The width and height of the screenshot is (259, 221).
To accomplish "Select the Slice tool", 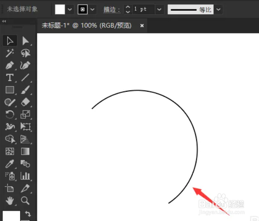I will point(25,188).
